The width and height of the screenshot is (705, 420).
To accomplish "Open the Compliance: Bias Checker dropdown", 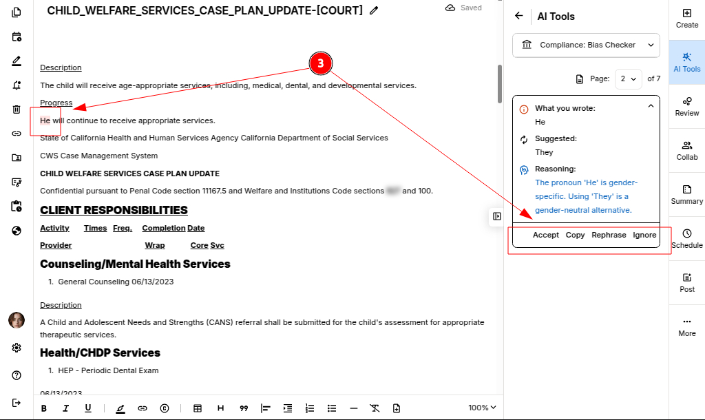I will pyautogui.click(x=586, y=45).
